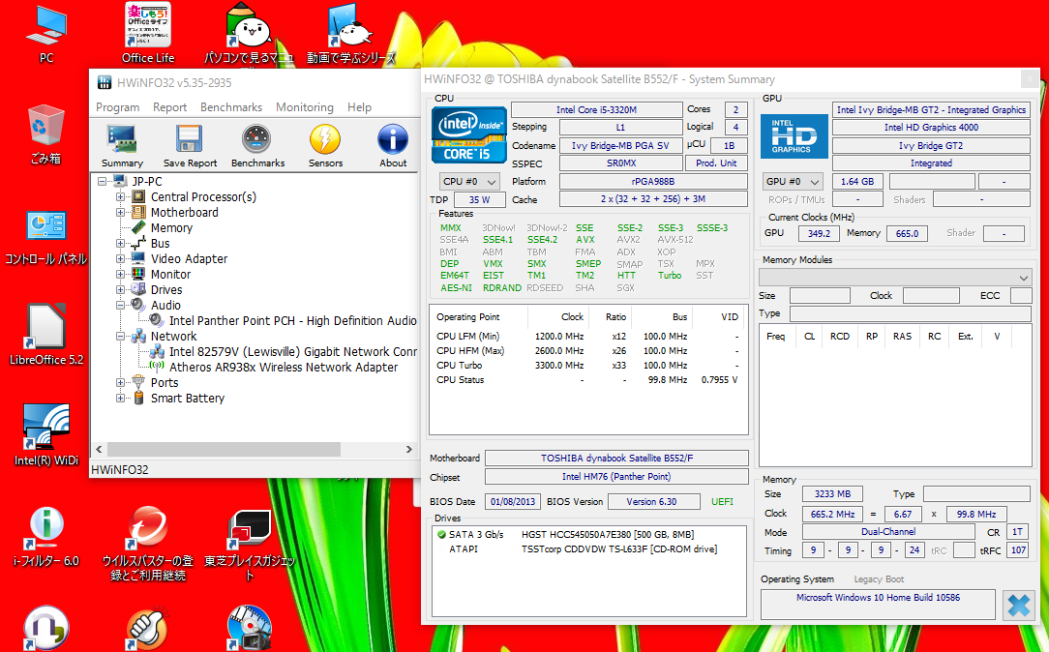Open the Benchmarks gauge icon
Image resolution: width=1049 pixels, height=652 pixels.
257,145
